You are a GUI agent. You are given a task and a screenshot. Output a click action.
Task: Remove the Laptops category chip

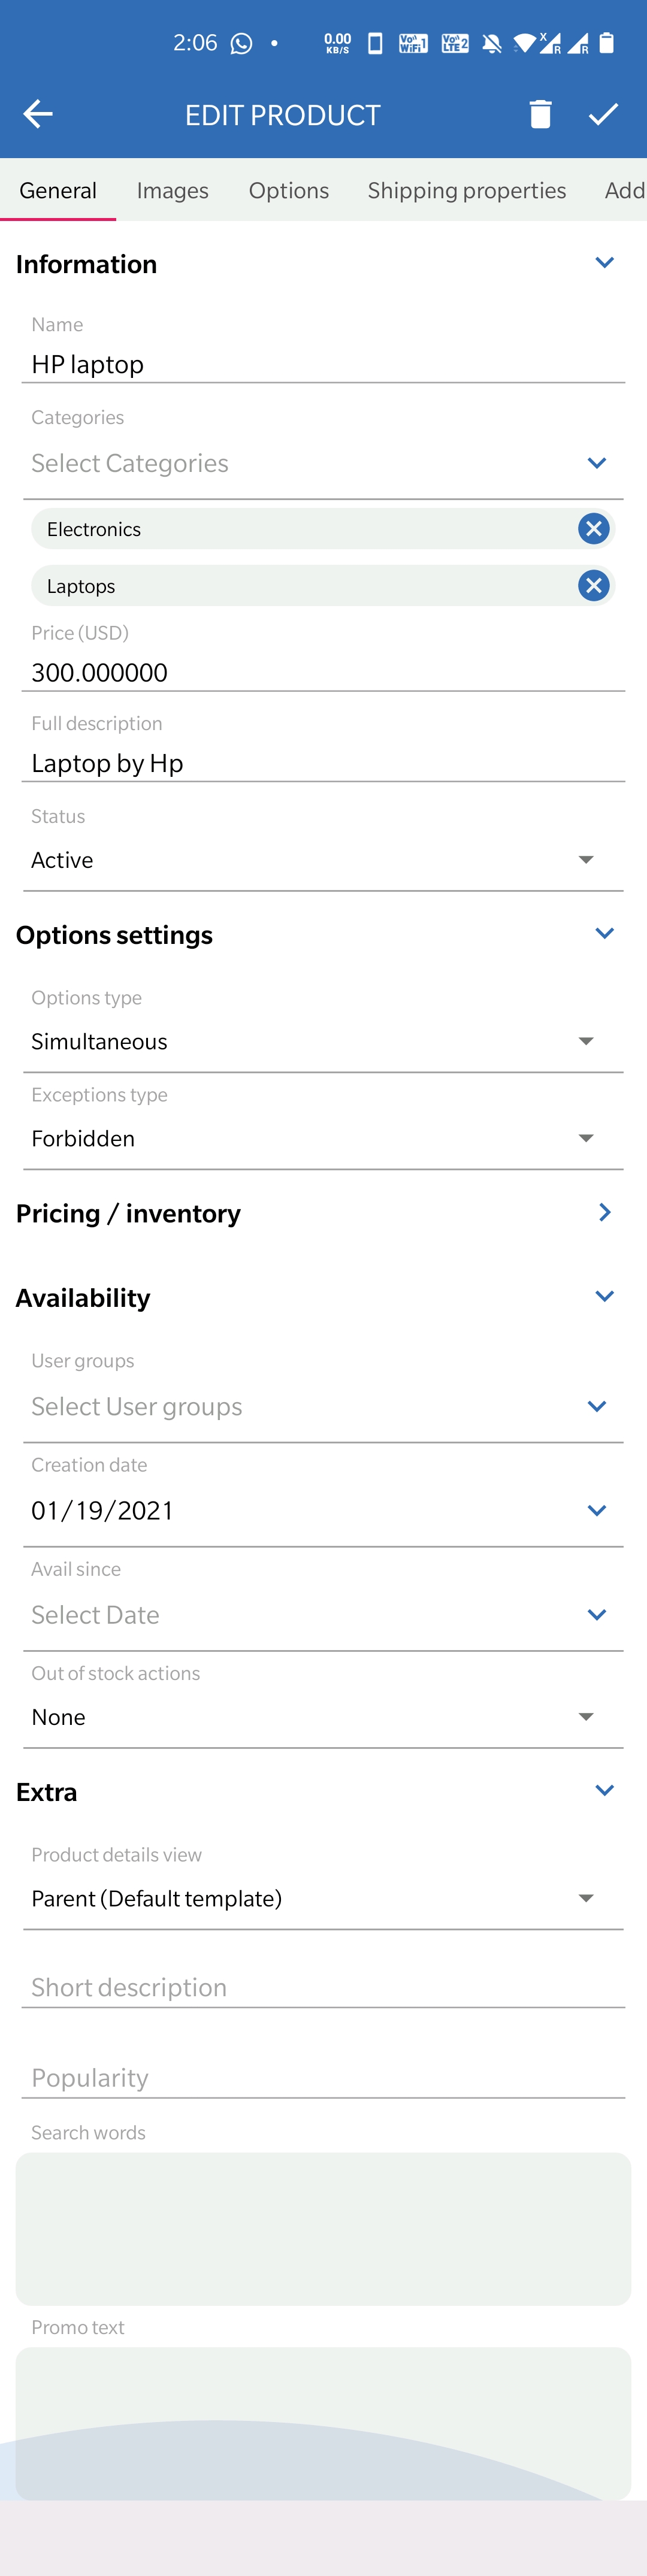coord(593,585)
